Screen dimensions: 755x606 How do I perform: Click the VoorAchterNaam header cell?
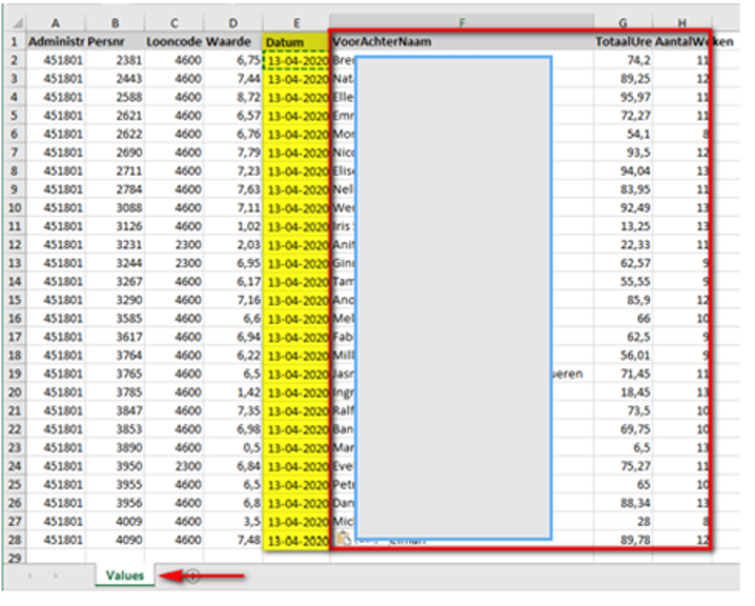[462, 41]
